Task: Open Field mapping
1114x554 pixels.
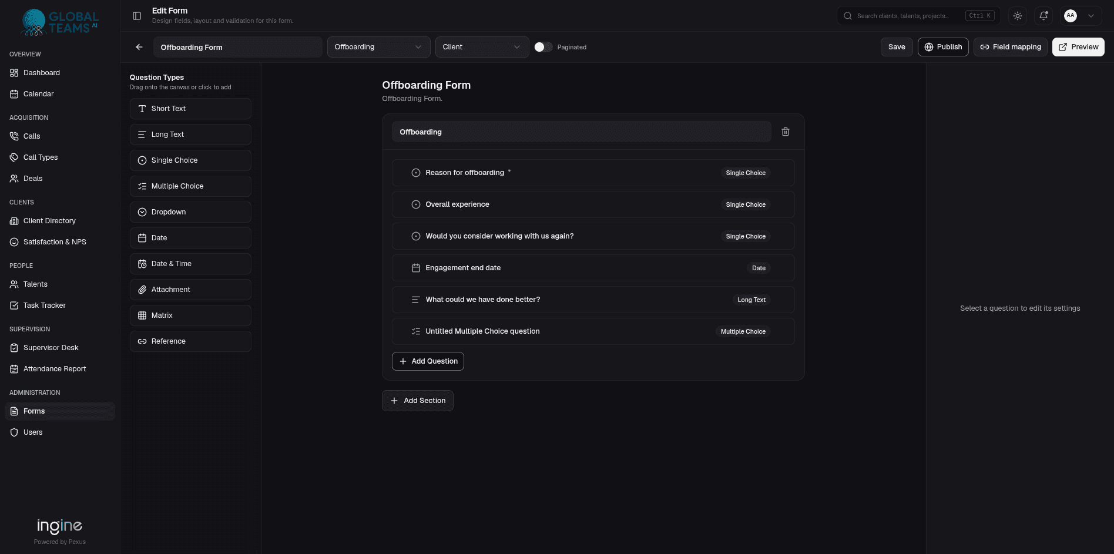Action: coord(1011,47)
